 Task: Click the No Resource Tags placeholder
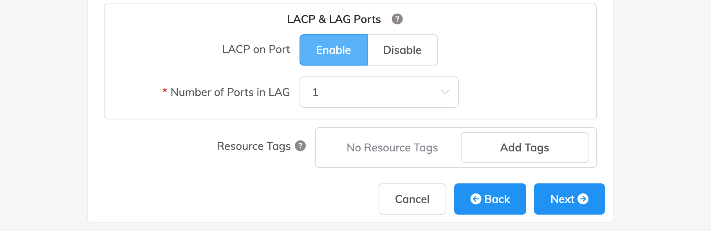[392, 148]
